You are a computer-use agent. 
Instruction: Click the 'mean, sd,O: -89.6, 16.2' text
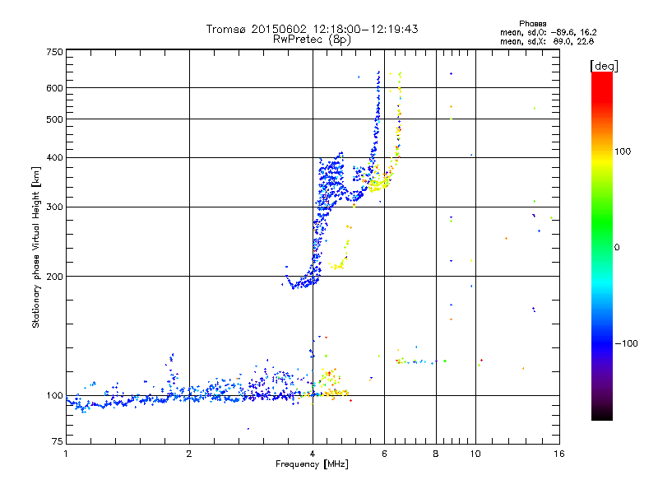(x=548, y=32)
